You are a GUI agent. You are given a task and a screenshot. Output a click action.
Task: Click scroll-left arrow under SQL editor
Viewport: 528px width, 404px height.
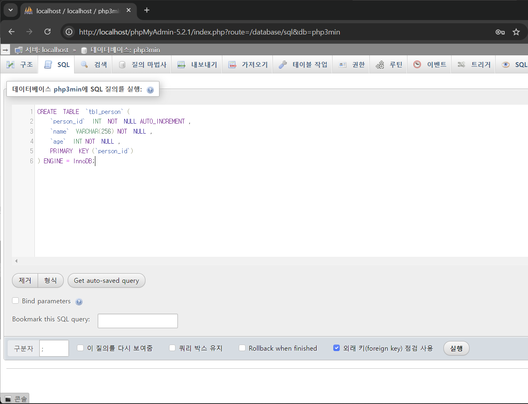[16, 261]
